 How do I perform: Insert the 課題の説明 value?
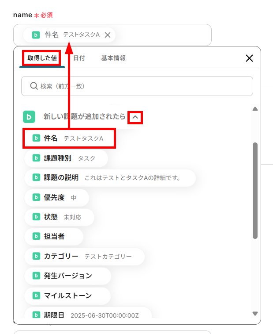pyautogui.click(x=109, y=178)
